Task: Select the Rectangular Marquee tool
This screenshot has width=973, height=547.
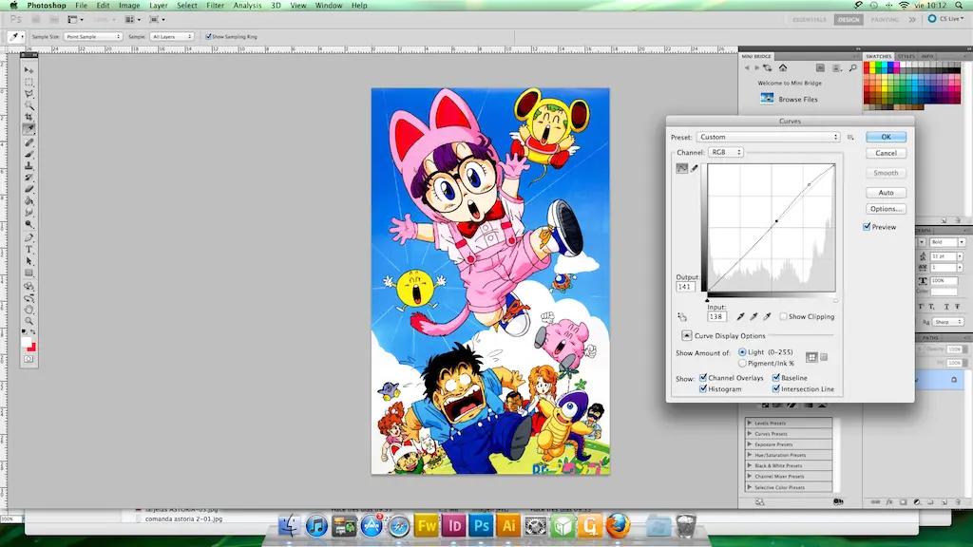Action: [29, 82]
